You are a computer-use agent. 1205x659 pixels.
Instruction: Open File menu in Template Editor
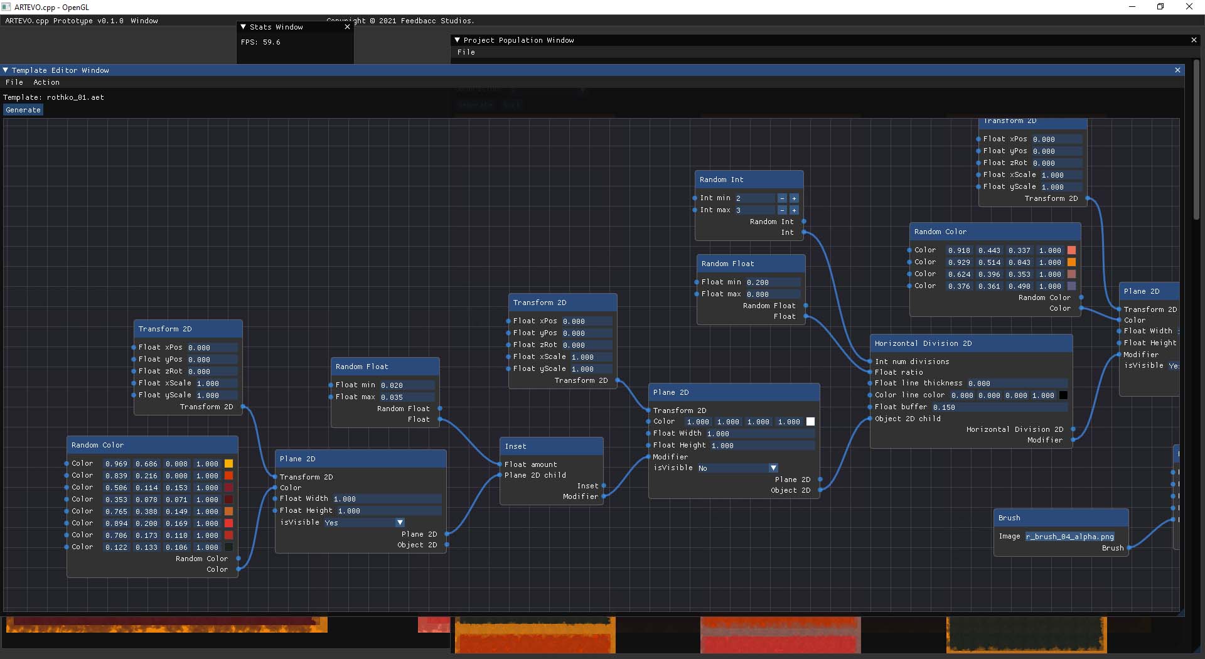14,82
